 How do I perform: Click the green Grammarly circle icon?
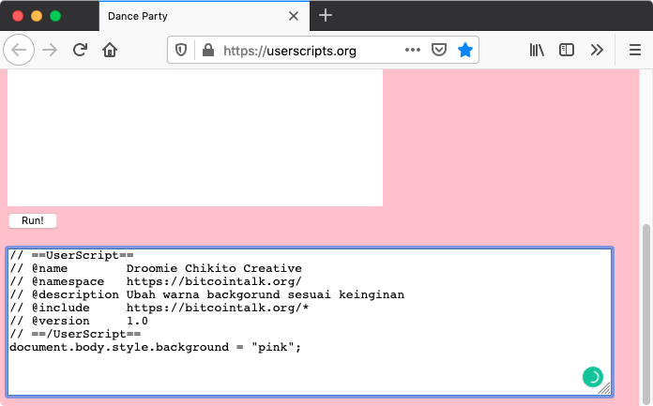pos(593,377)
